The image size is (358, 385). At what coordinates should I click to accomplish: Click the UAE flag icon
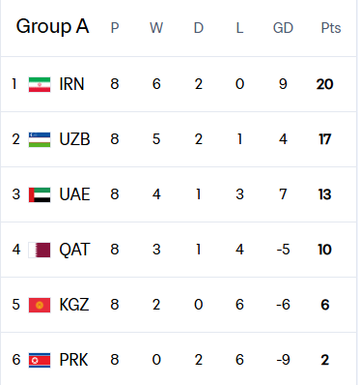40,194
